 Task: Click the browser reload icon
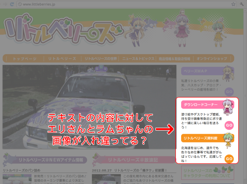12,4
